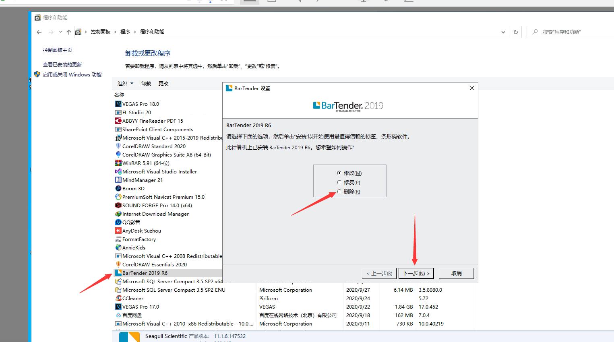Select the MindManager 21 icon
This screenshot has height=342, width=614.
[118, 180]
